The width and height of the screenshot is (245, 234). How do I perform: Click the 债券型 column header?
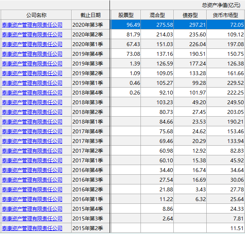pos(190,15)
